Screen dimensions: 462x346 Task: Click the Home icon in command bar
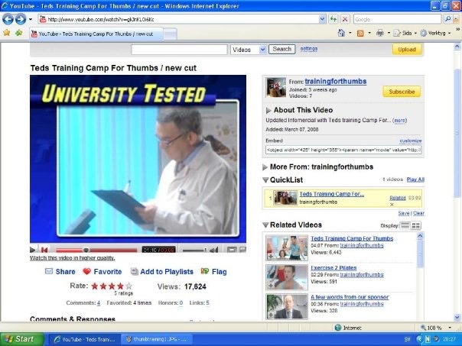point(341,33)
